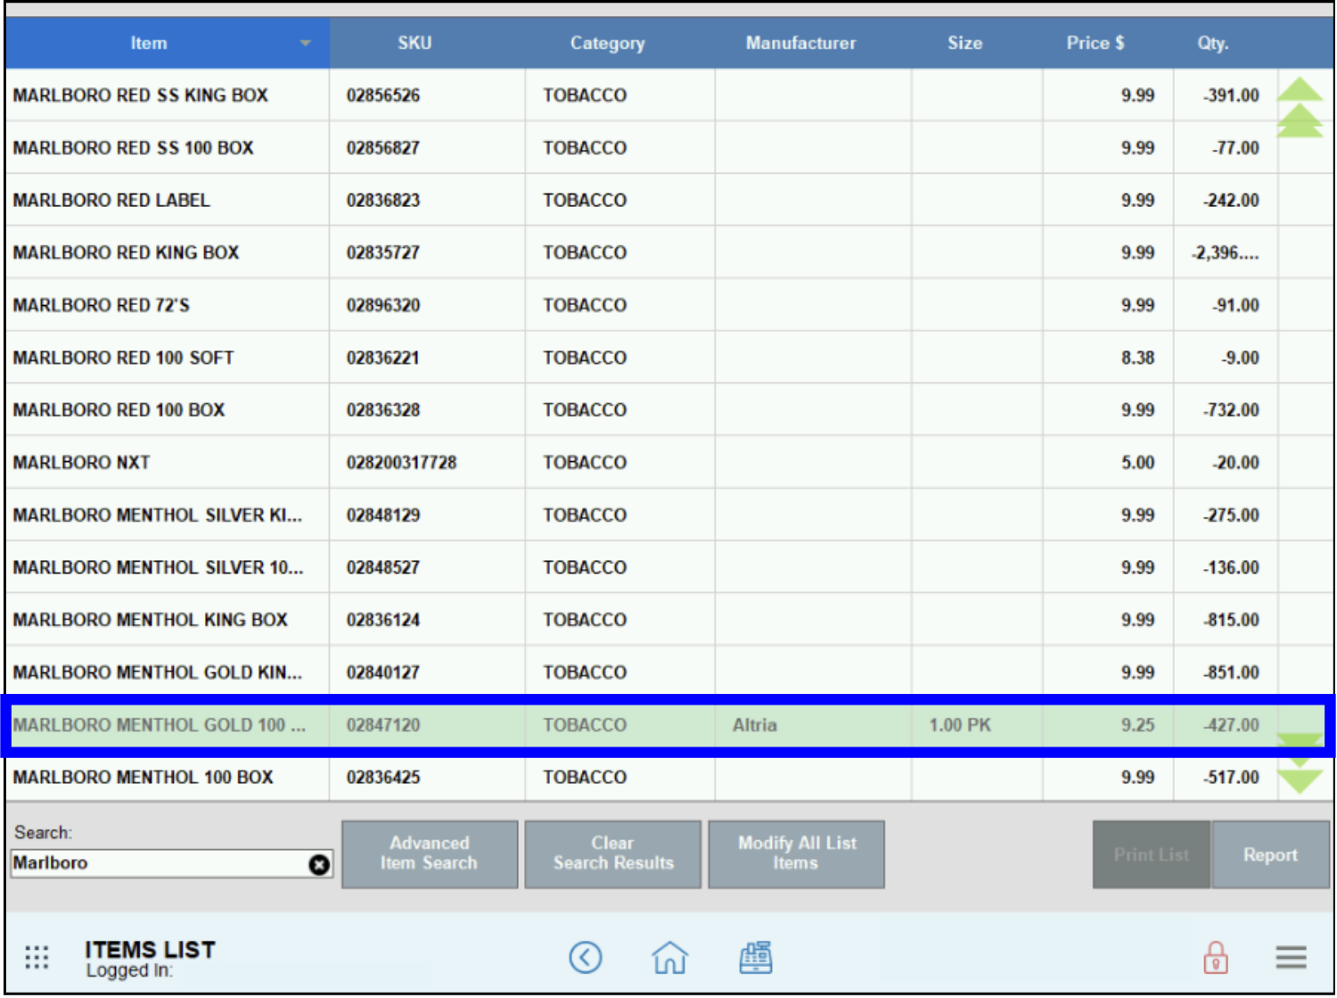Viewport: 1337px width, 998px height.
Task: Click the red lock icon
Action: pos(1216,958)
